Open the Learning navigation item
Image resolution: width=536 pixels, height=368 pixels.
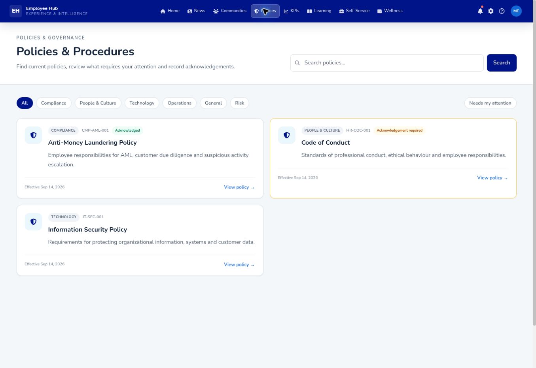pos(319,11)
